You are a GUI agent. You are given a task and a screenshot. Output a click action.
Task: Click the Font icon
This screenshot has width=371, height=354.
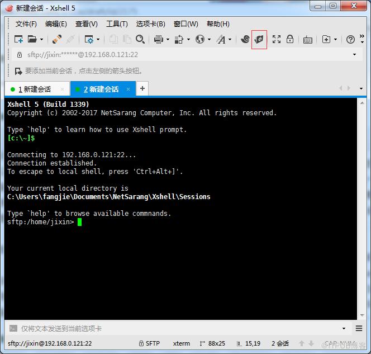(x=221, y=39)
